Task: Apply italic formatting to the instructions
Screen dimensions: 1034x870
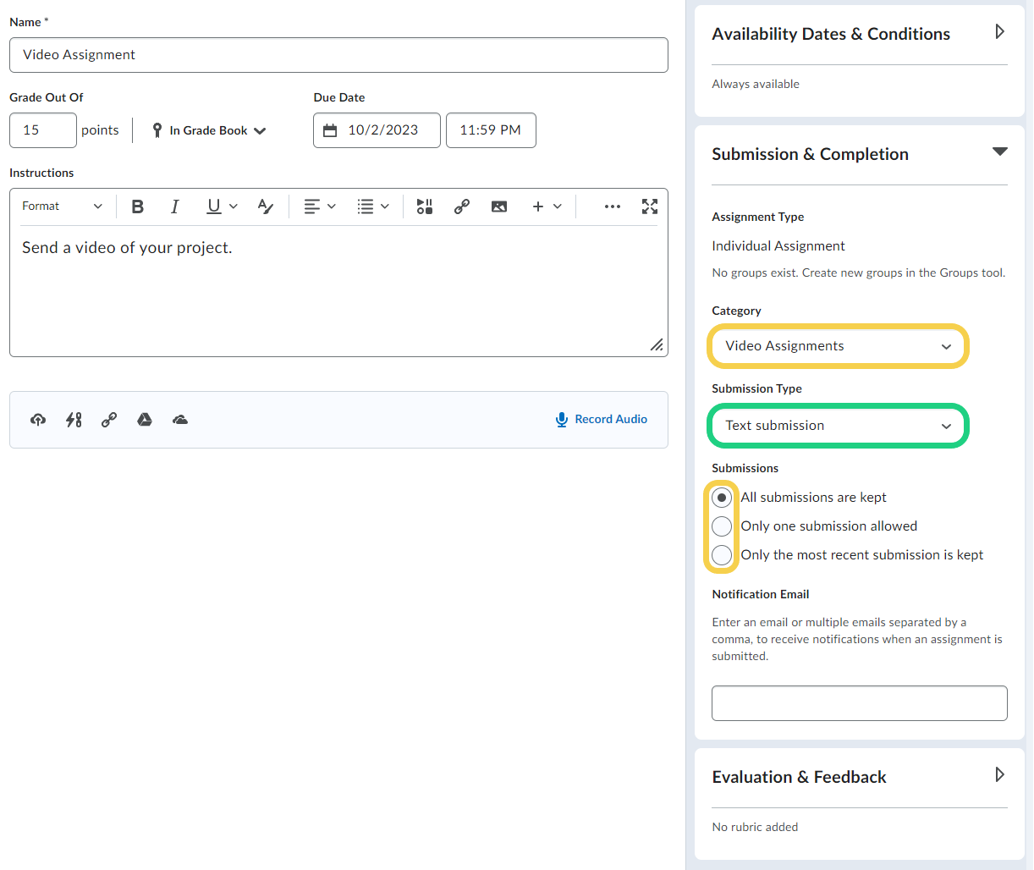Action: point(175,206)
